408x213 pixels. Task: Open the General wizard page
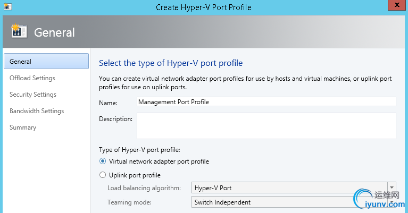click(x=46, y=61)
